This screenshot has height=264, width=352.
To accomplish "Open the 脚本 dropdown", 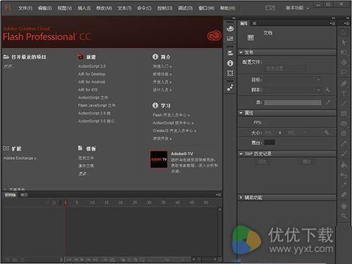I will pos(293,89).
